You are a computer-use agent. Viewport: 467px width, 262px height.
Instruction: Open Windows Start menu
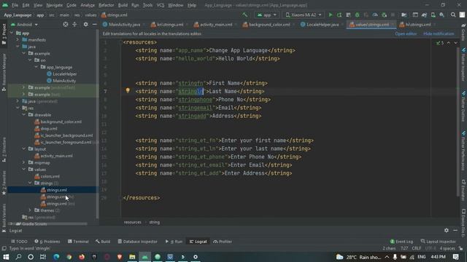(x=6, y=257)
